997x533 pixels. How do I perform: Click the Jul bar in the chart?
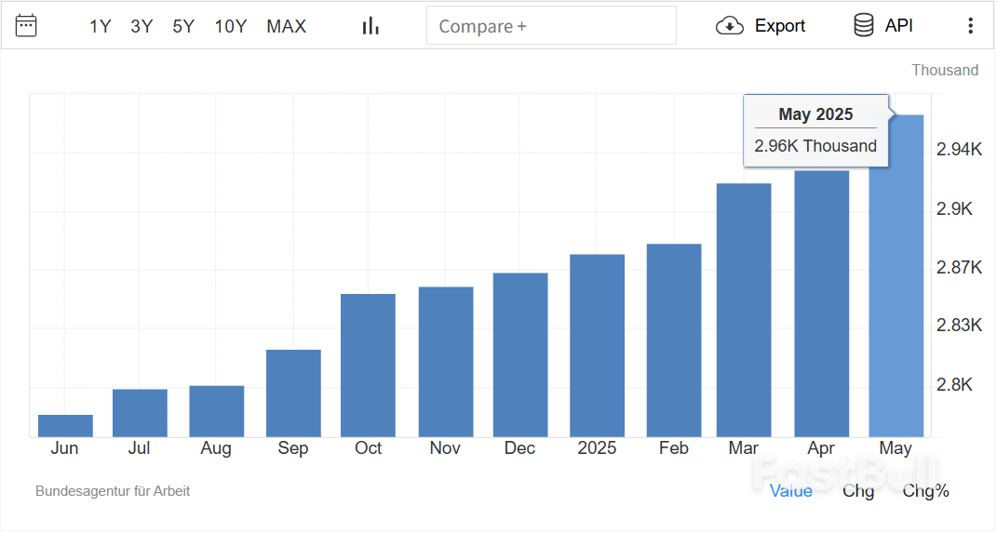[140, 413]
